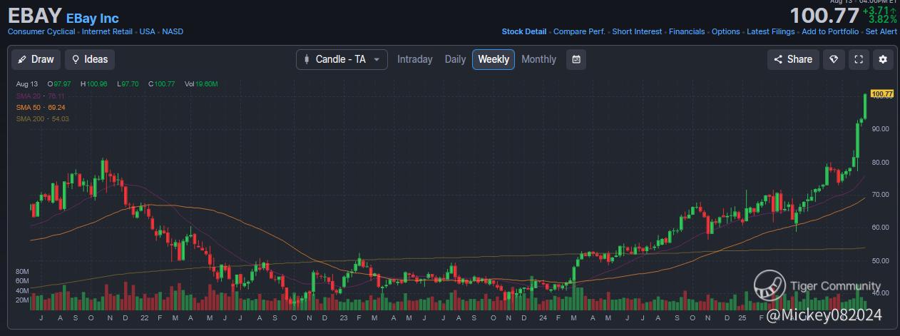Click the candle icon in chart type selector
The image size is (900, 336).
(x=307, y=59)
